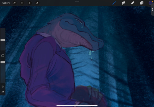
Task: Open the active color picker
Action: coord(151,3)
